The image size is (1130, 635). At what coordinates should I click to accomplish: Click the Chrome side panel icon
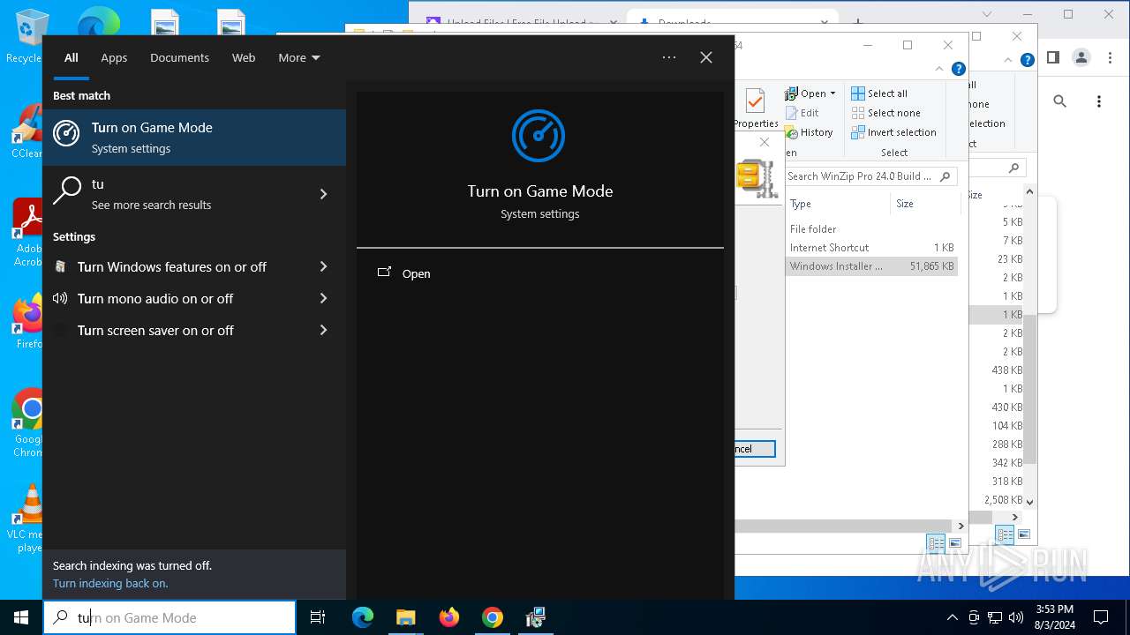click(1053, 57)
